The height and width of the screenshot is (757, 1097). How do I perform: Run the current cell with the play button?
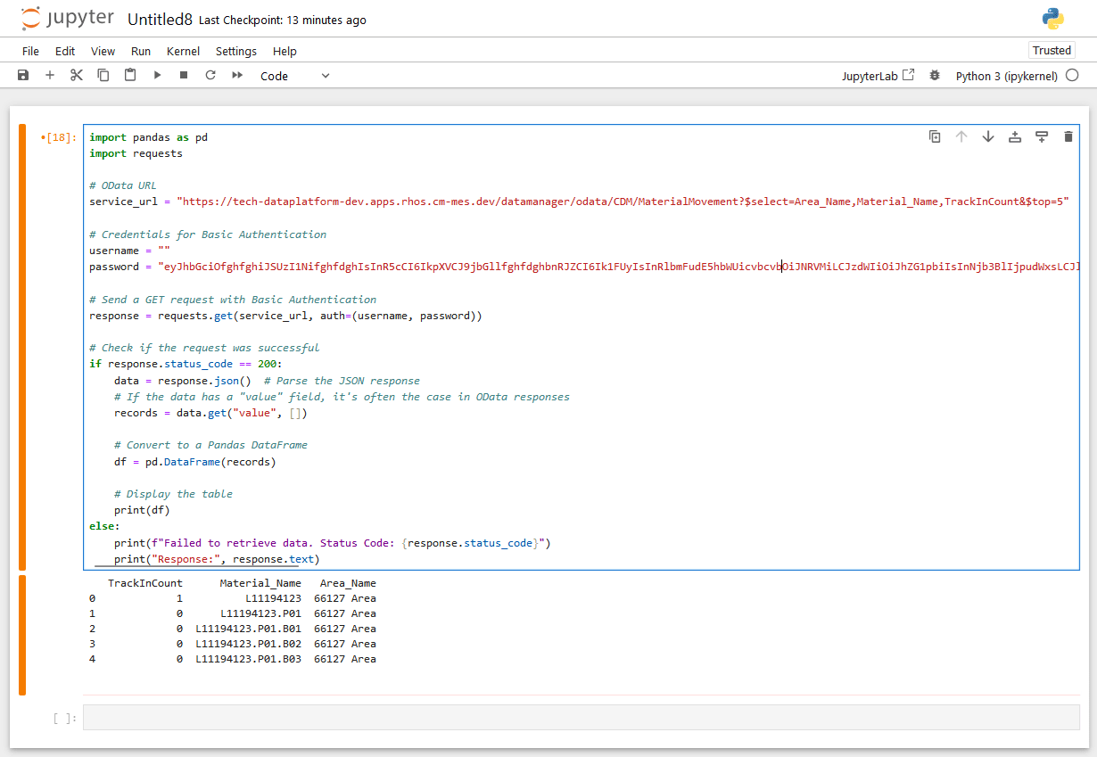coord(157,76)
